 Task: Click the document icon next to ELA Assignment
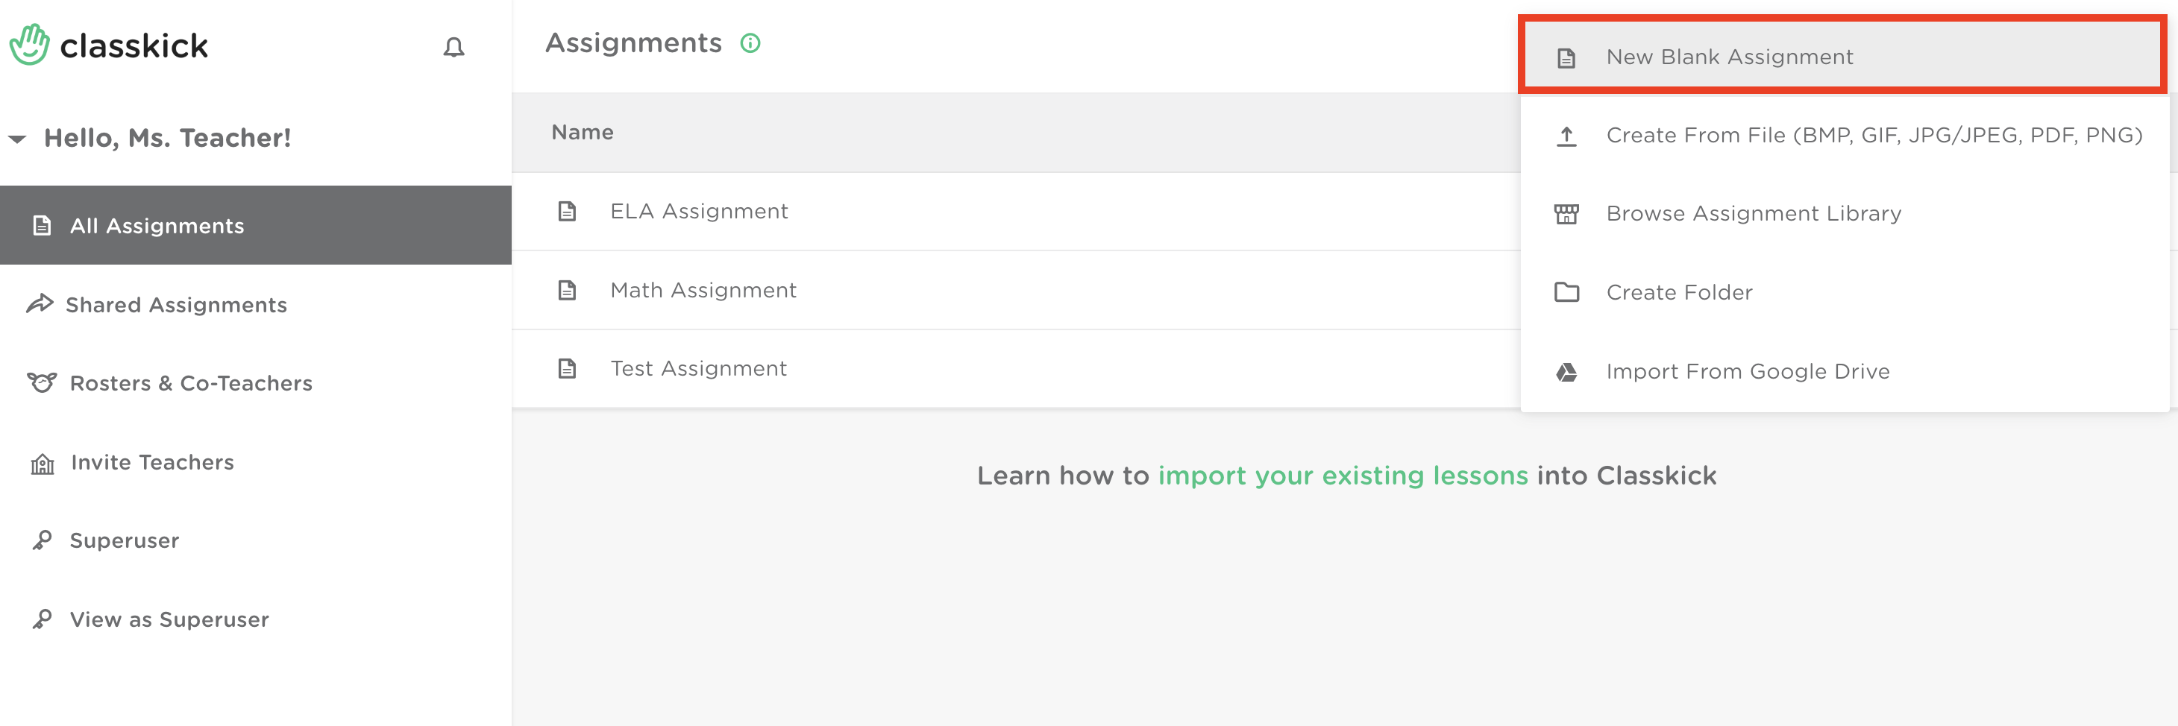tap(568, 211)
